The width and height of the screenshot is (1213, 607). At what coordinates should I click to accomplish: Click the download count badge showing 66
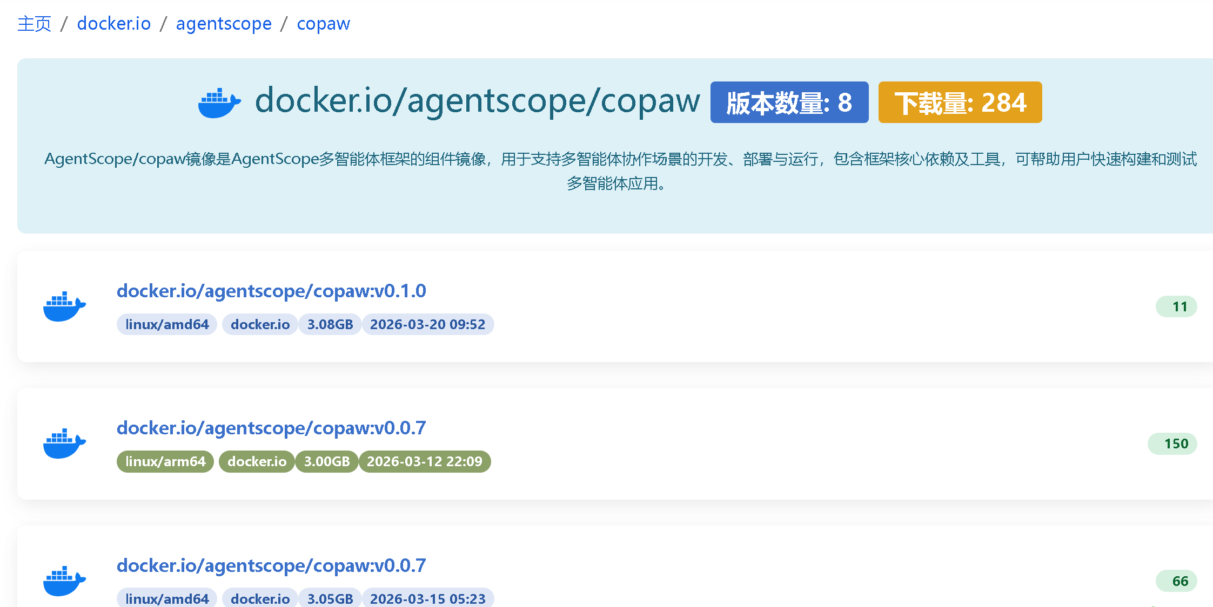pos(1176,581)
